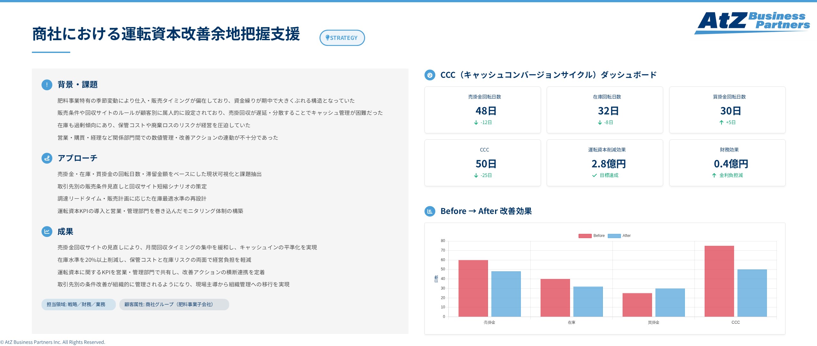This screenshot has height=346, width=817.
Task: Toggle the After series in the chart legend
Action: pyautogui.click(x=620, y=236)
